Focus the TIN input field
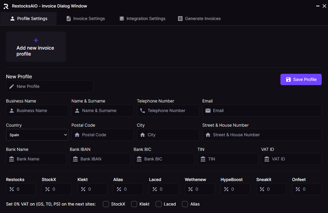The height and width of the screenshot is (213, 328). coord(228,159)
